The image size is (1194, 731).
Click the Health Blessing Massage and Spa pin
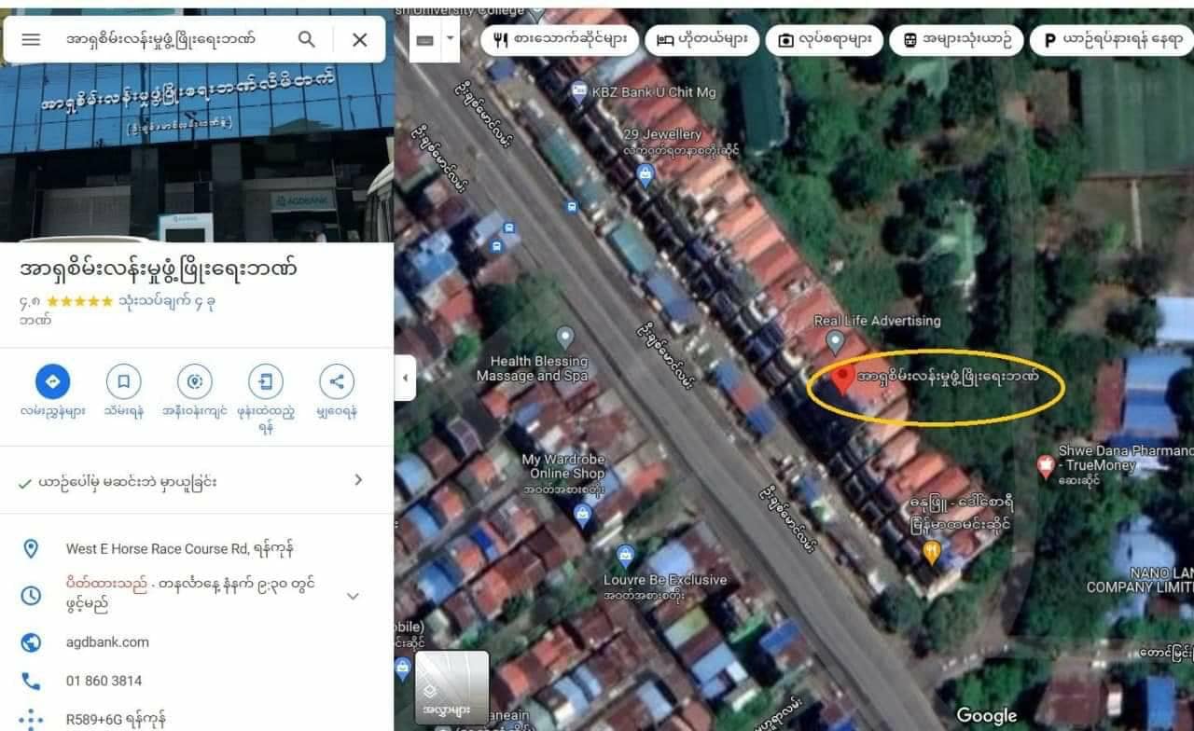point(564,338)
